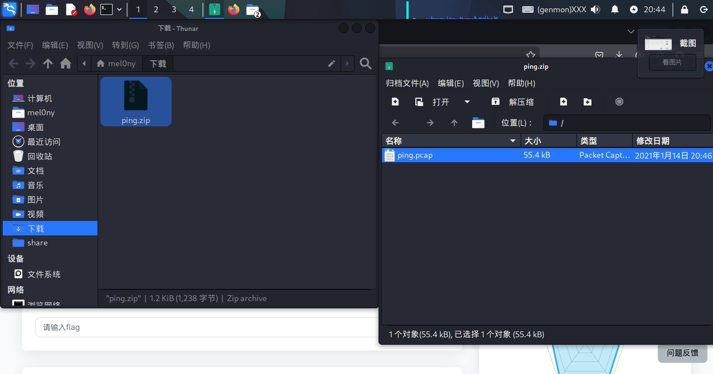Go up to parent folder in Thunar
Image resolution: width=713 pixels, height=374 pixels.
[x=48, y=64]
